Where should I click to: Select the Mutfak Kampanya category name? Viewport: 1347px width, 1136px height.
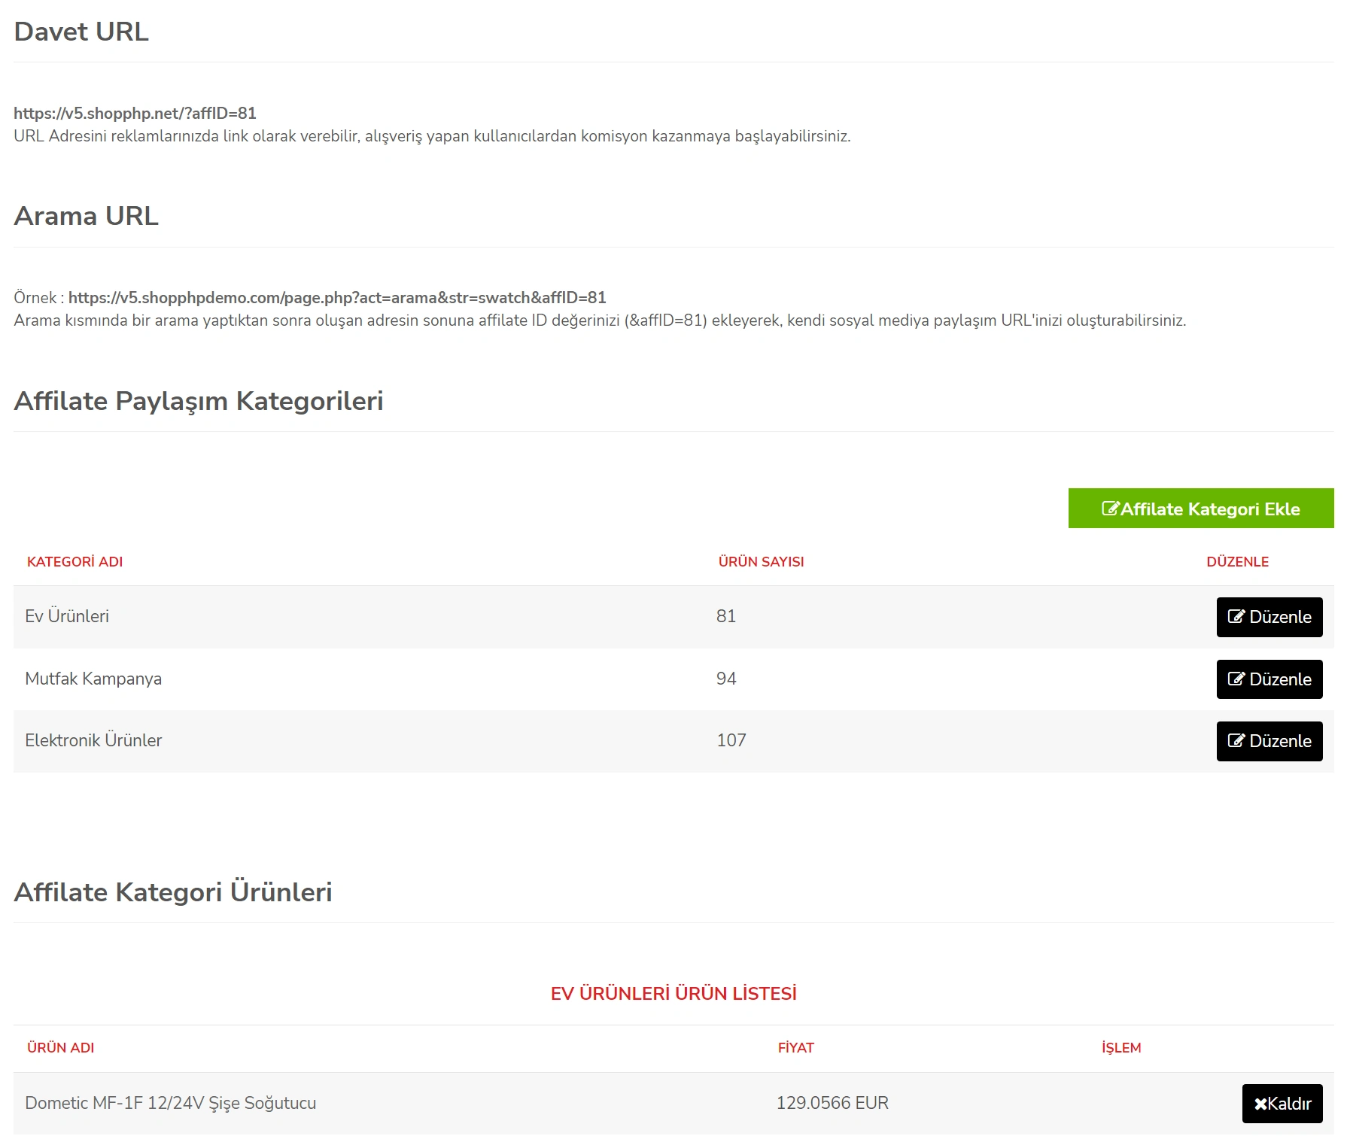[93, 679]
